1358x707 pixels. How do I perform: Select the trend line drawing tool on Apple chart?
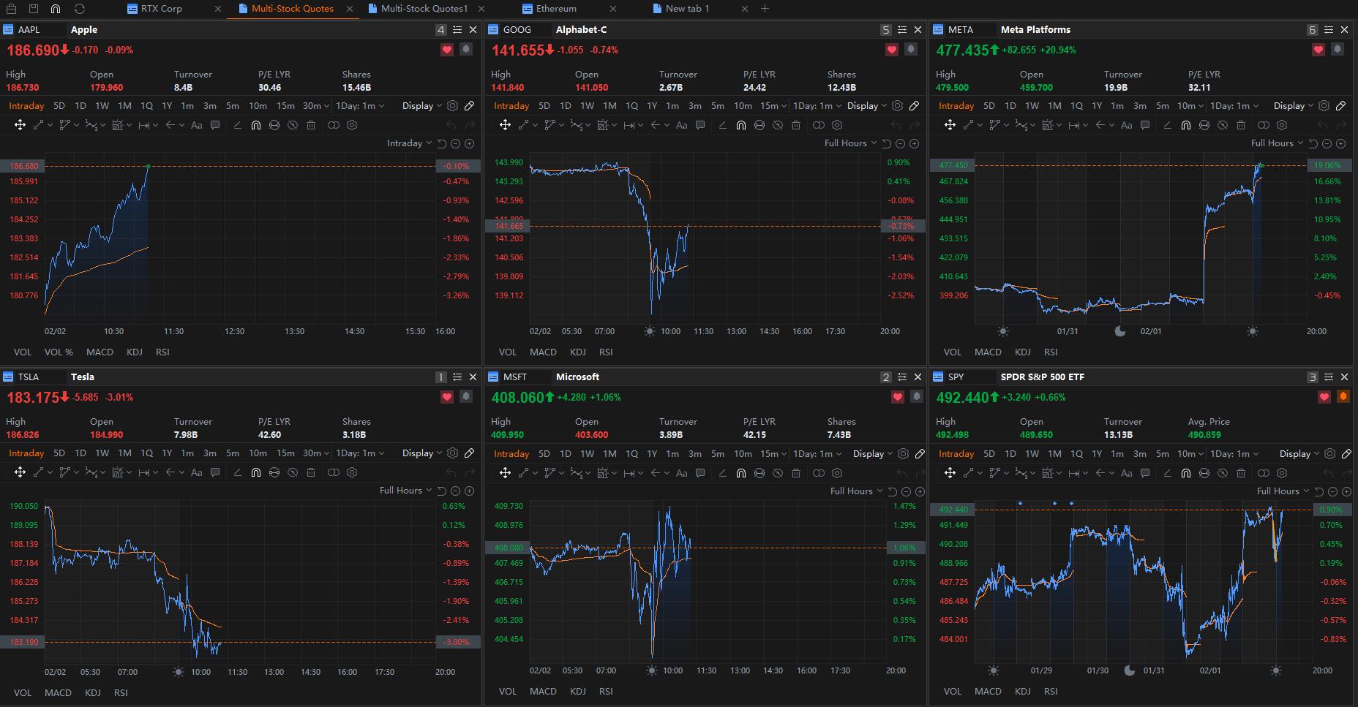(x=38, y=125)
